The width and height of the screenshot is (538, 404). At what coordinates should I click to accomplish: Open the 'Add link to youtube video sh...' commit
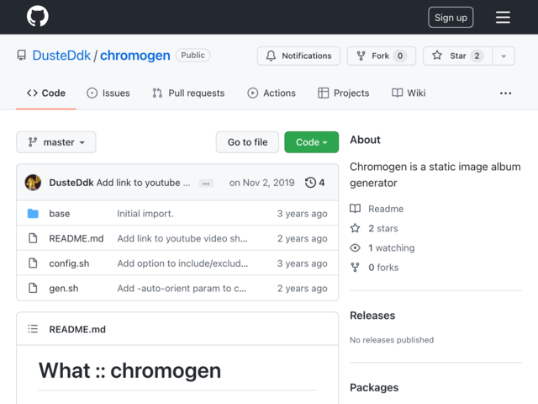(182, 238)
